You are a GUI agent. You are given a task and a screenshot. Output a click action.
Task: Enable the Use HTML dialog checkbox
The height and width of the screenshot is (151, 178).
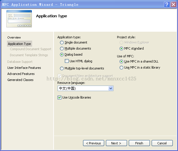pyautogui.click(x=67, y=61)
